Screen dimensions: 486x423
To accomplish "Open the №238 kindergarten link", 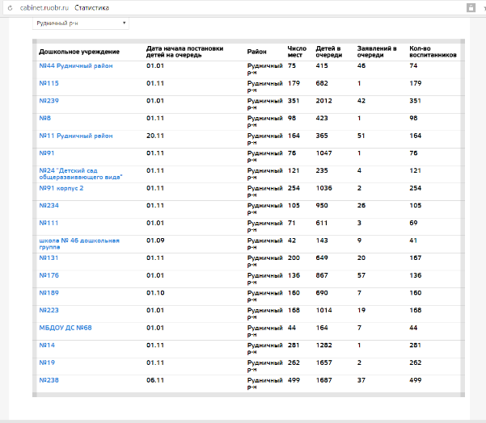I will [x=49, y=380].
